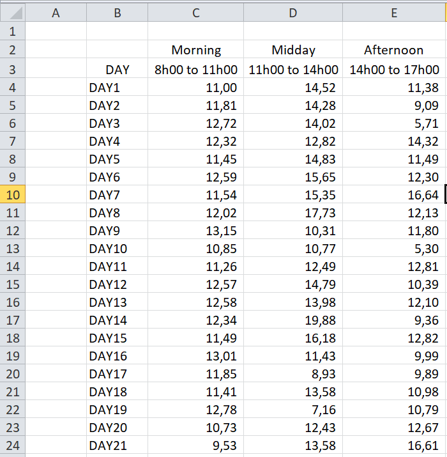Select the DAY6 cell
447x457 pixels.
[x=117, y=176]
